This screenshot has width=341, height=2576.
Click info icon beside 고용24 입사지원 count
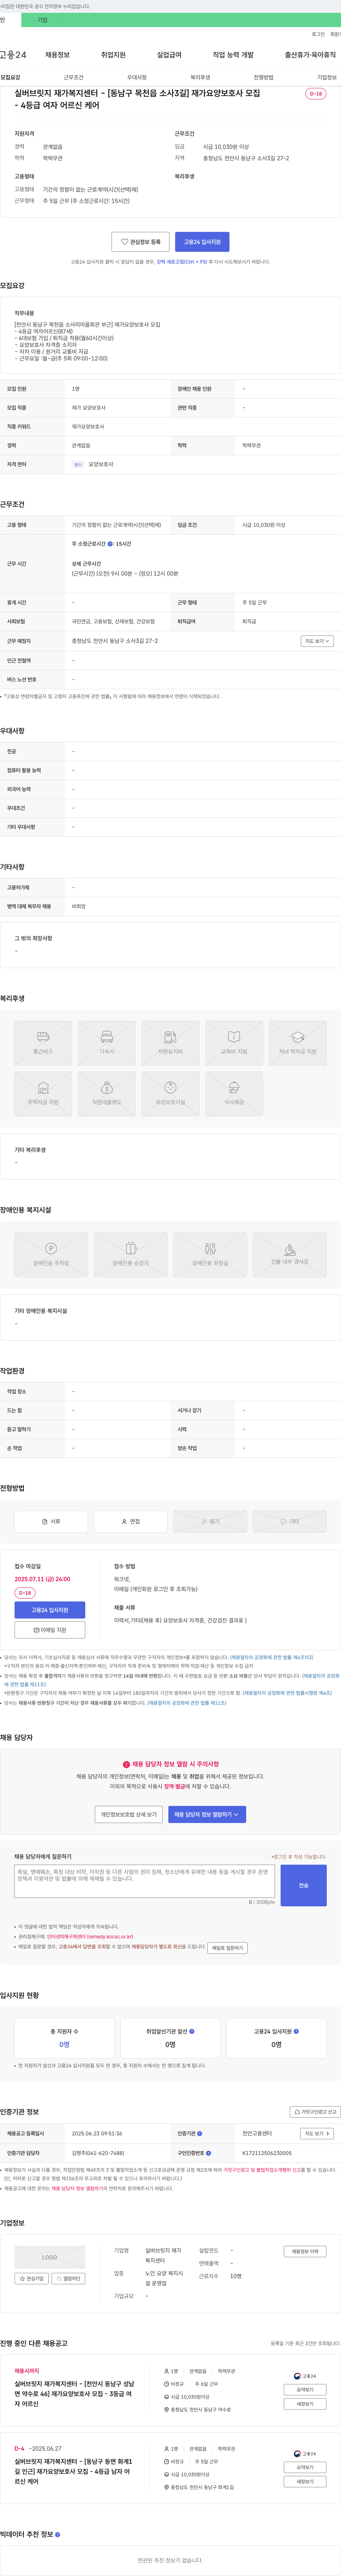point(296,2031)
